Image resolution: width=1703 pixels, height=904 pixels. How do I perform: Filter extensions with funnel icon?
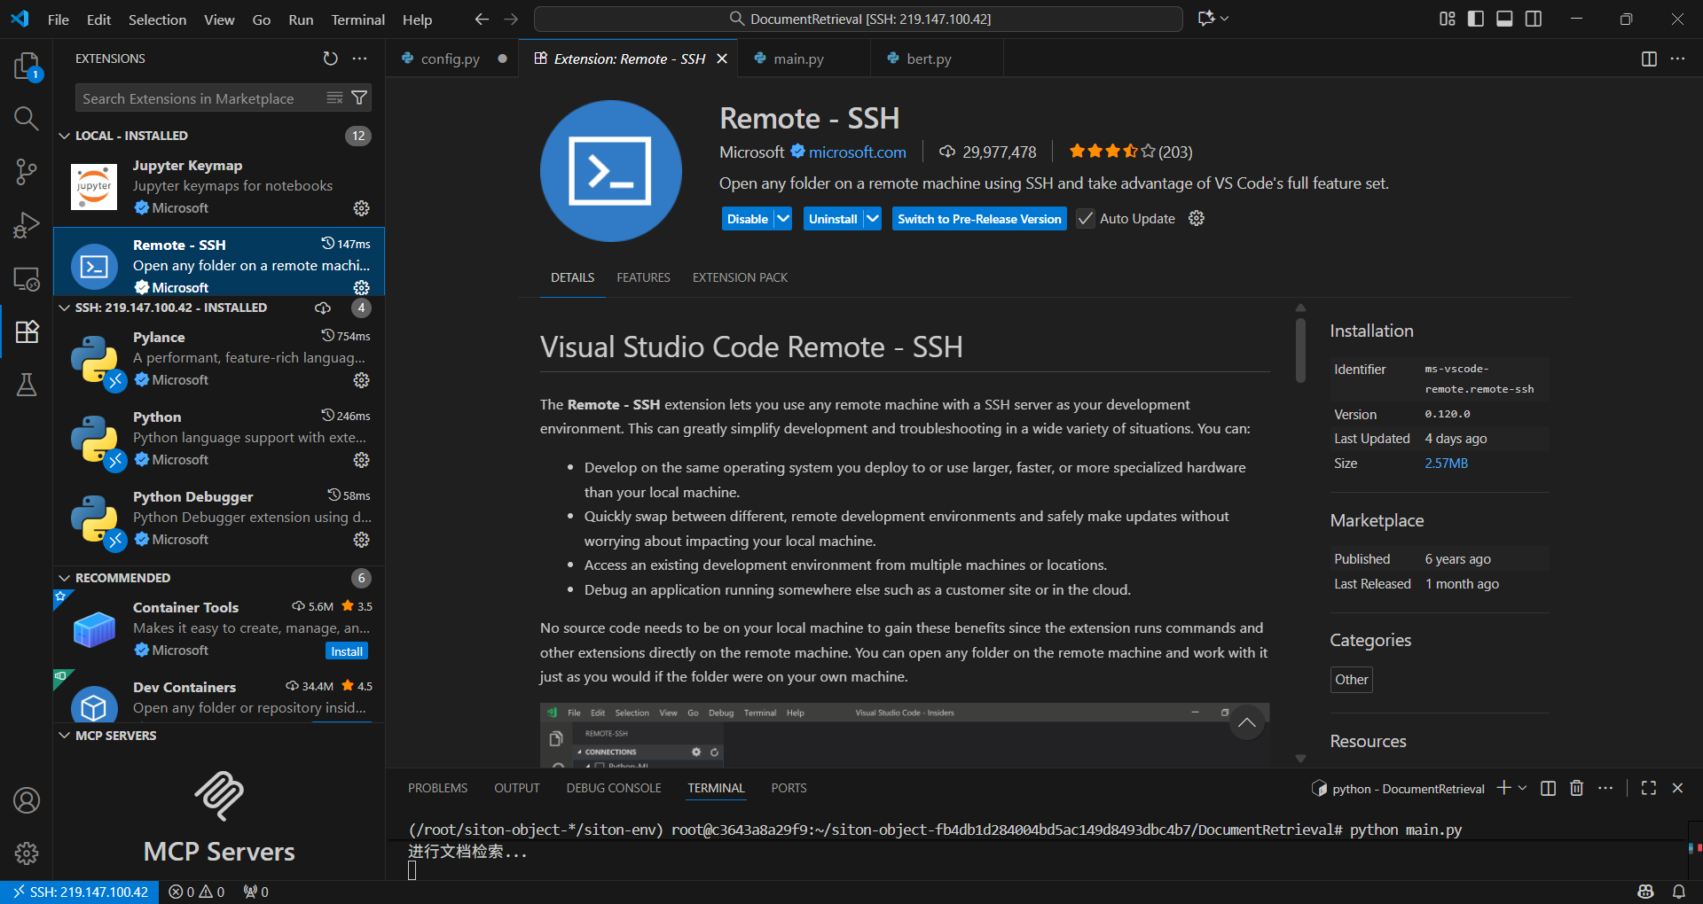point(359,98)
